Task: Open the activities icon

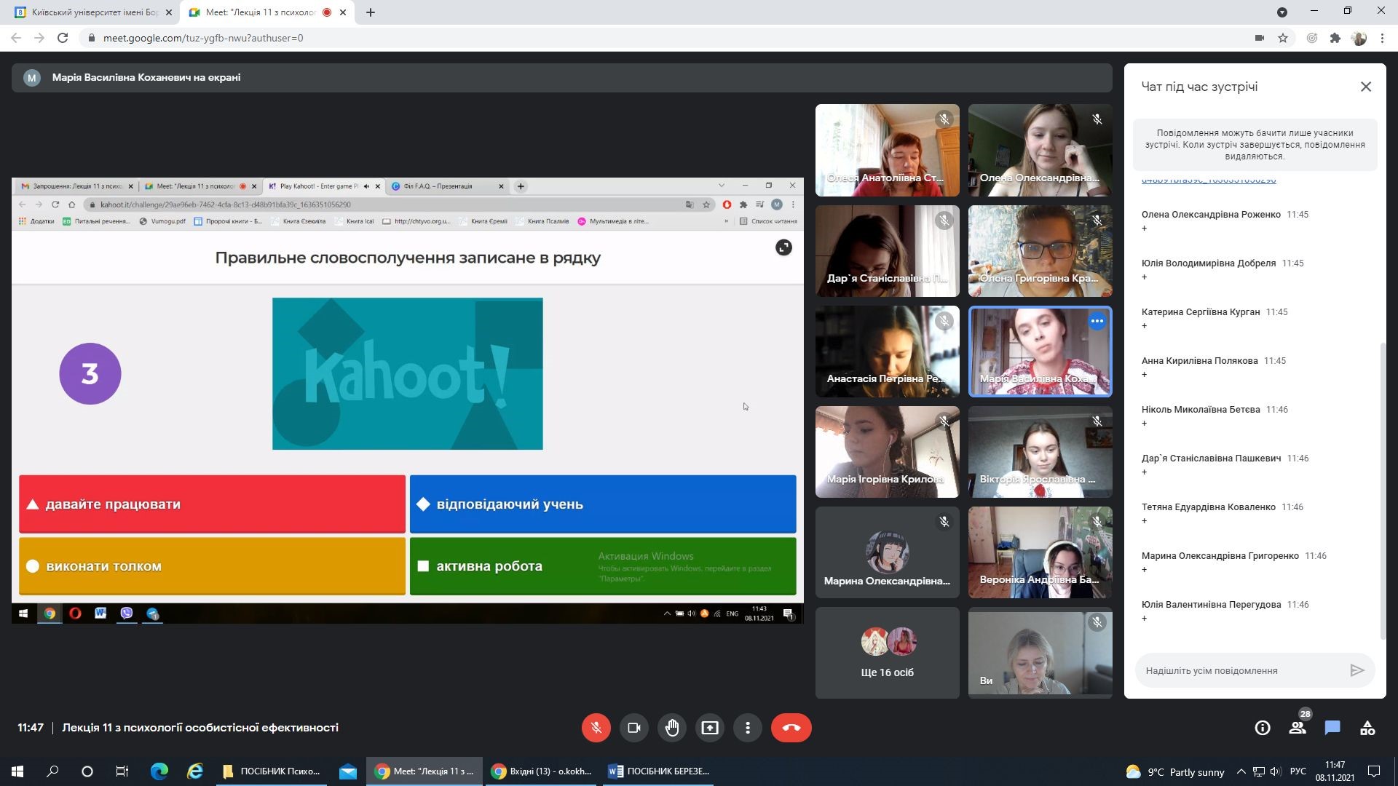Action: click(x=1367, y=728)
